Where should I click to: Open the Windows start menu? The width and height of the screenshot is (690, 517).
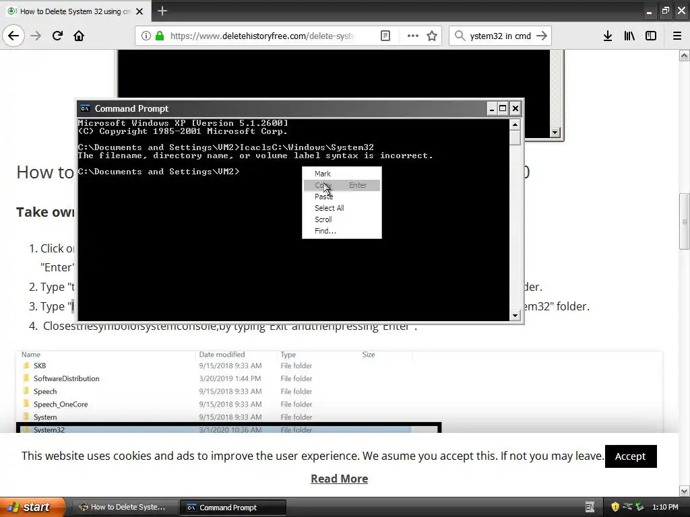click(32, 507)
